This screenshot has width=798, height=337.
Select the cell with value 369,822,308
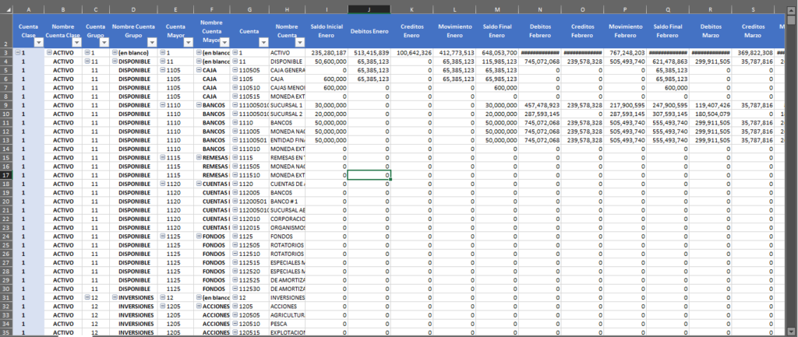(x=754, y=53)
